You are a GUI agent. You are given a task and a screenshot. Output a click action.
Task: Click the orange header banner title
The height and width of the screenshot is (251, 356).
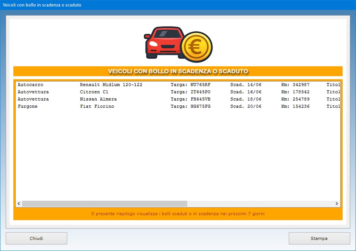click(178, 71)
